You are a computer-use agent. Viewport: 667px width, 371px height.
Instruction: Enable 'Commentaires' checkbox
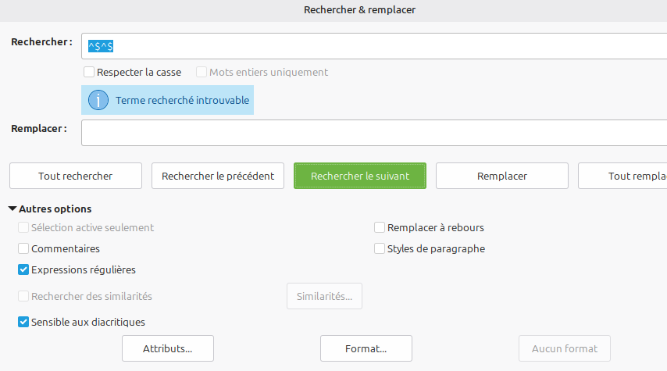click(x=23, y=248)
